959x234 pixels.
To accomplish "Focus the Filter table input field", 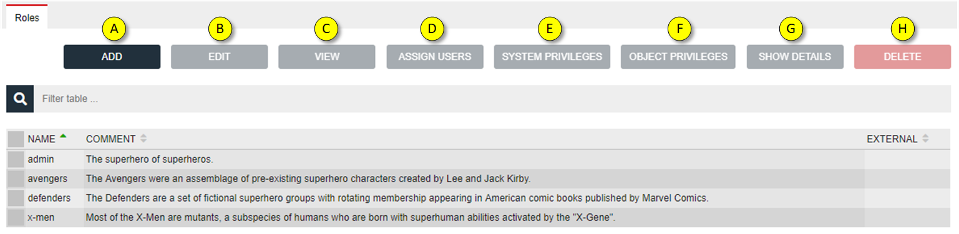I will pyautogui.click(x=492, y=99).
